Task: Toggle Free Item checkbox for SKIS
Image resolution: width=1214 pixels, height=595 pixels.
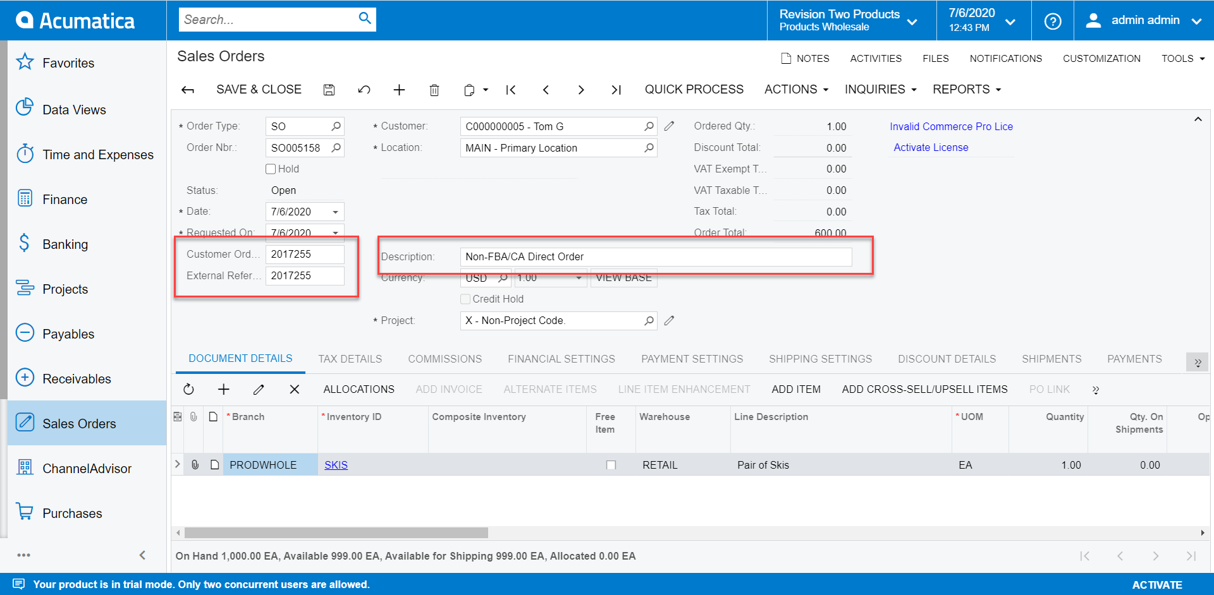Action: click(x=611, y=465)
